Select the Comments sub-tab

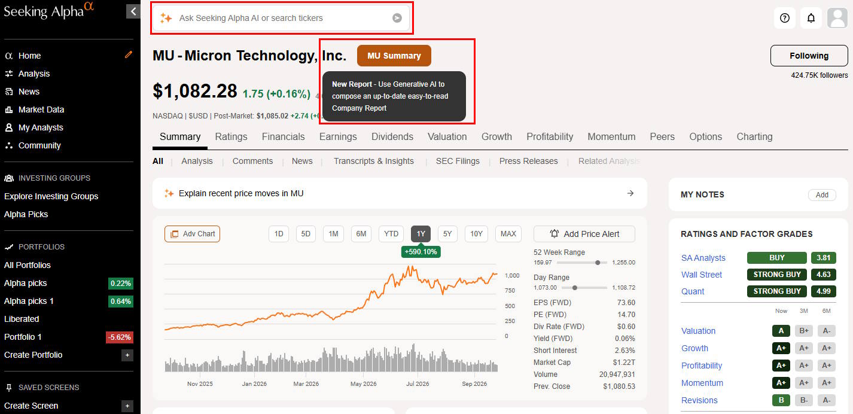252,161
